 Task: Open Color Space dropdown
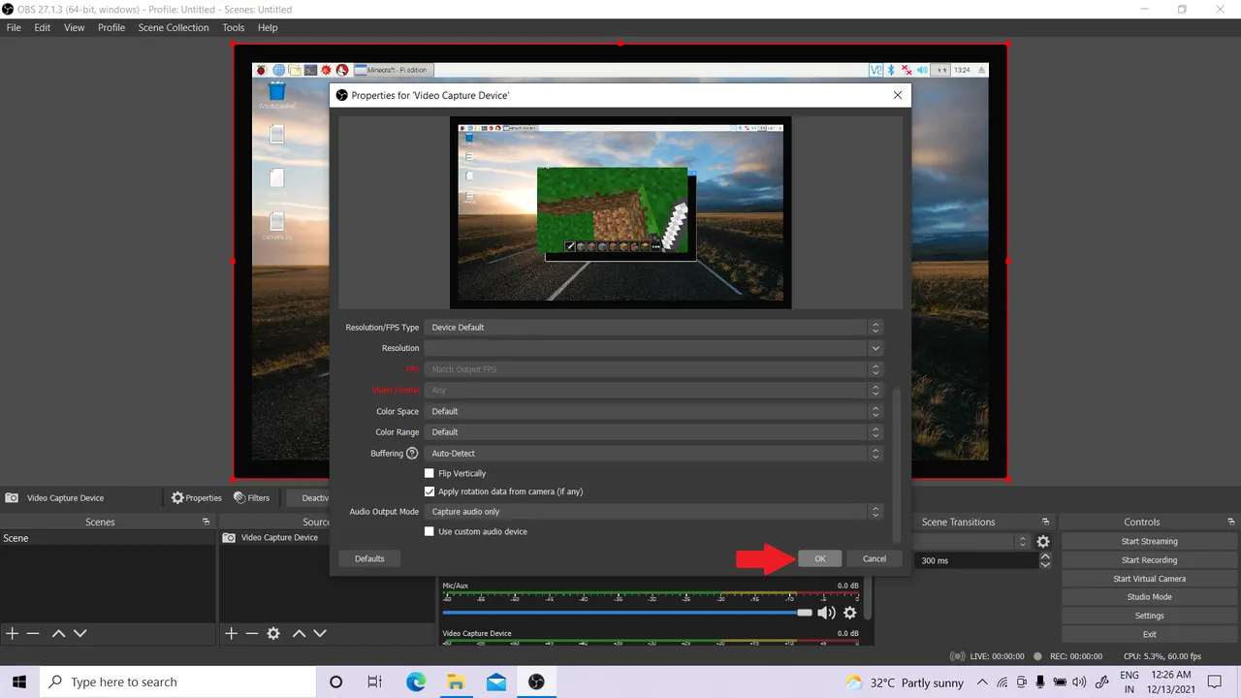(653, 411)
